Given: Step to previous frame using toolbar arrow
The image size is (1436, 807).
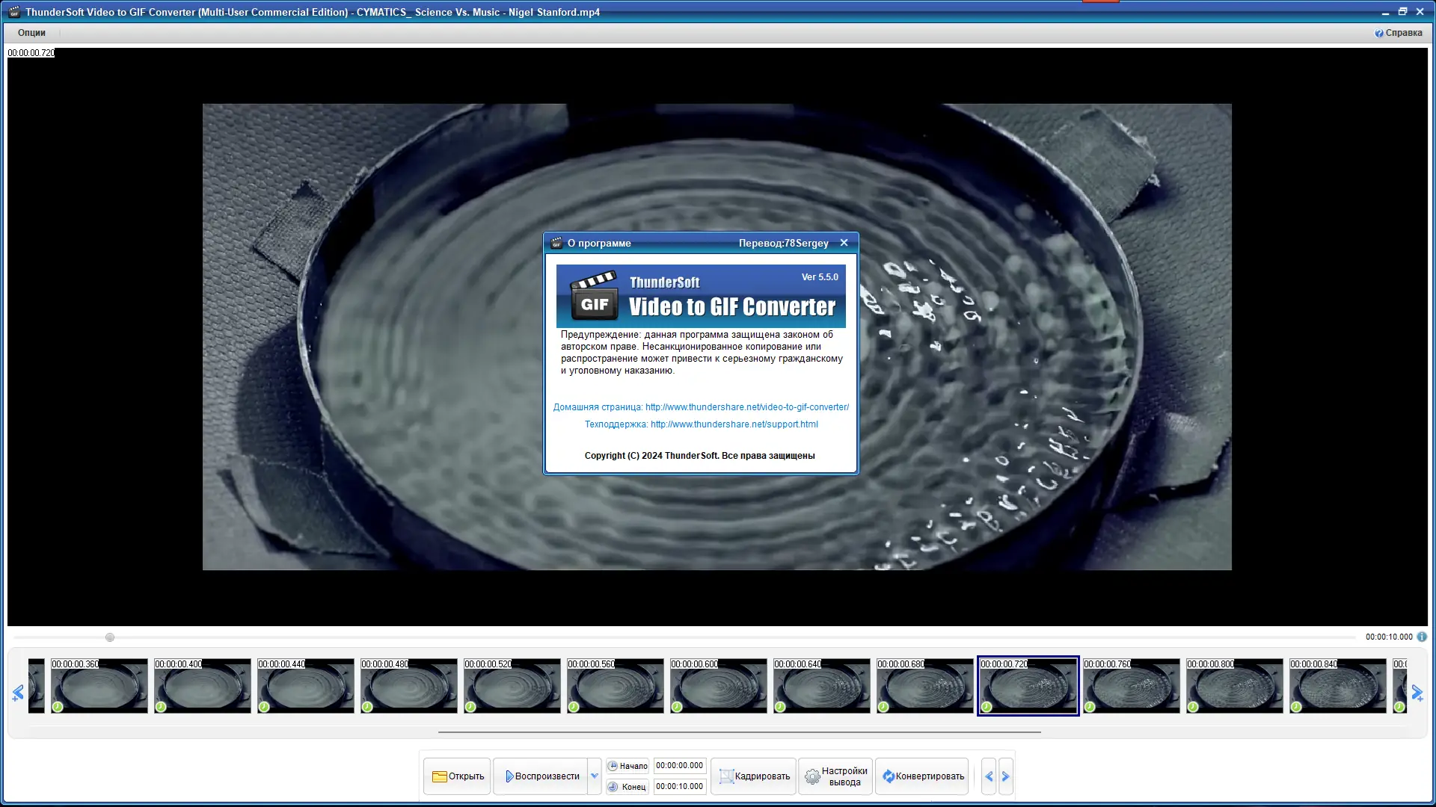Looking at the screenshot, I should 989,776.
